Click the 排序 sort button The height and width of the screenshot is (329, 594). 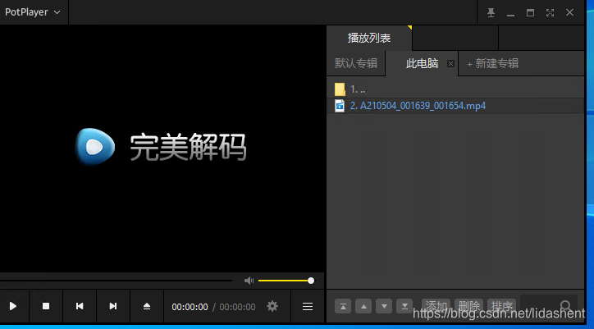(502, 306)
